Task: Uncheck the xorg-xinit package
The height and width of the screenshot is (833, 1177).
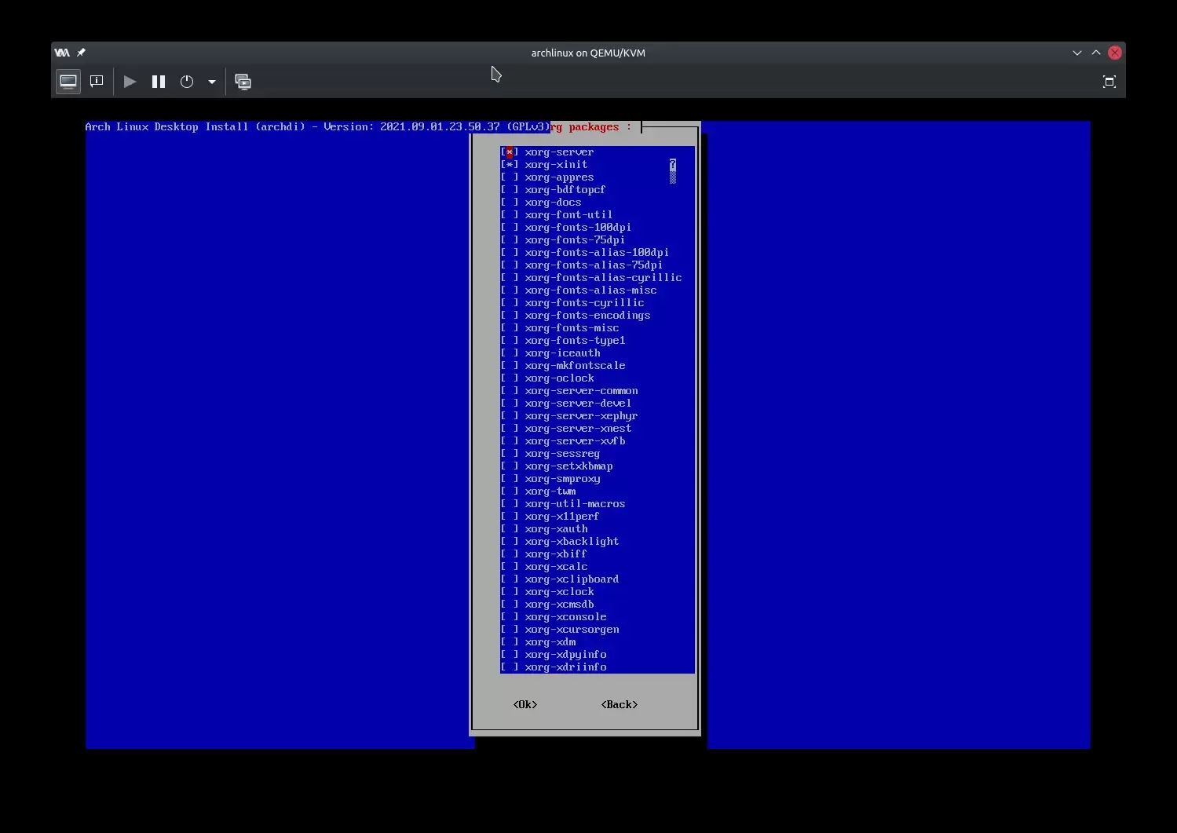Action: pos(510,165)
